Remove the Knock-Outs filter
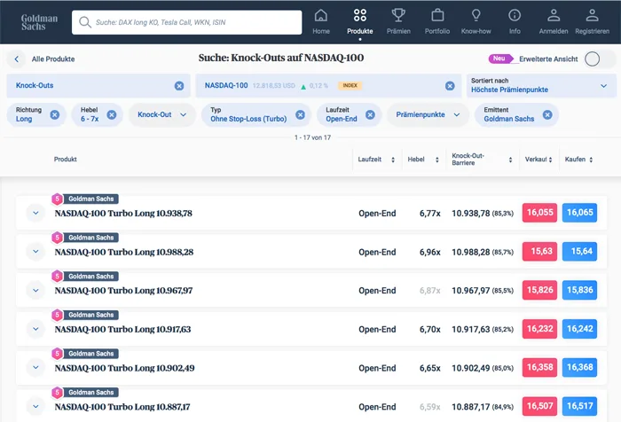This screenshot has width=621, height=422. pyautogui.click(x=179, y=85)
